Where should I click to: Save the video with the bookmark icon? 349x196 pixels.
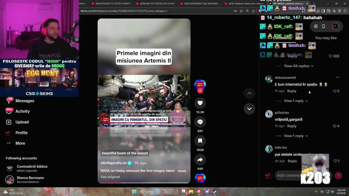point(200,141)
